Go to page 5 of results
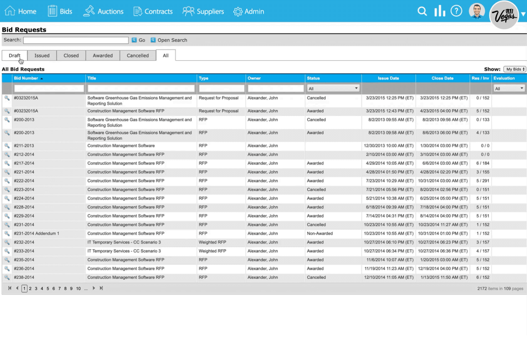Screen dimensions: 527x337 (x=48, y=288)
